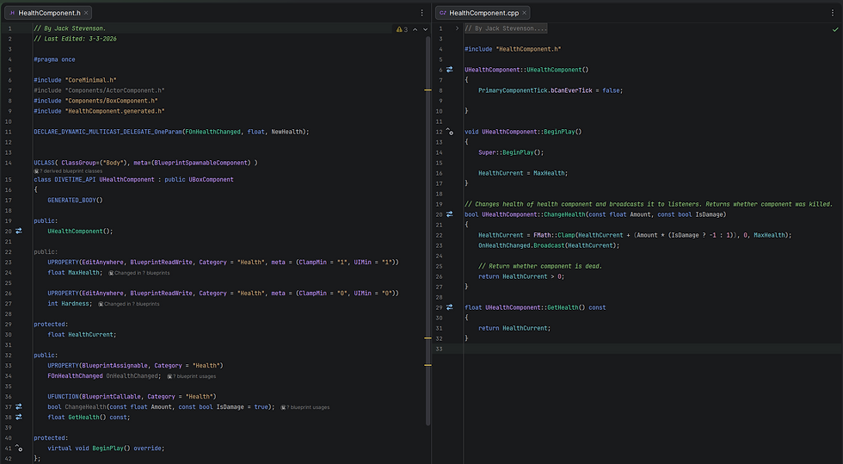The width and height of the screenshot is (843, 464).
Task: Click GENERATED_BODY() in the header
Action: [x=76, y=201]
